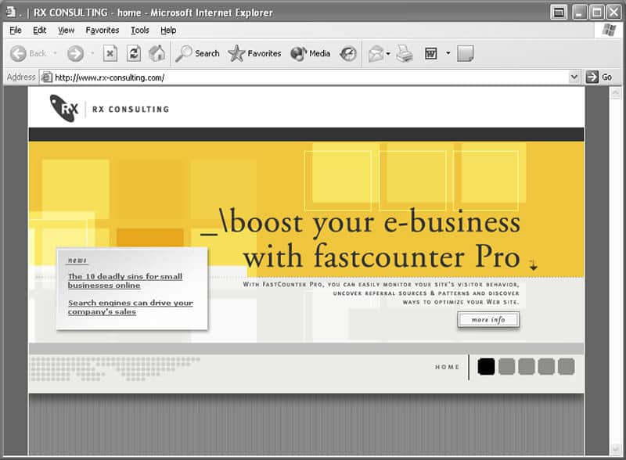Open the View menu
Screen dimensions: 626x460
(67, 30)
